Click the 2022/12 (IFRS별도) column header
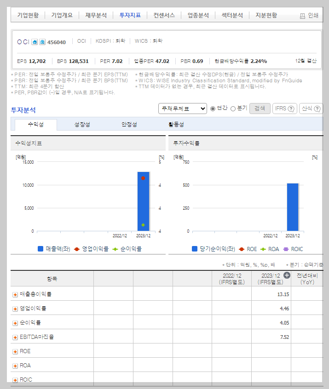This screenshot has height=389, width=329. [x=232, y=279]
